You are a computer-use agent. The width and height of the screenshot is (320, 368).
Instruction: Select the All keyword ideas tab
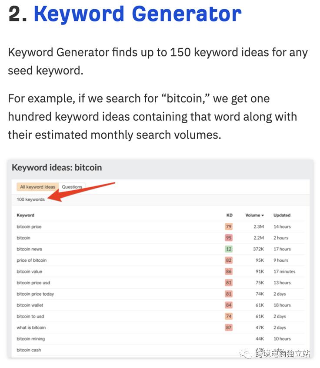coord(38,187)
